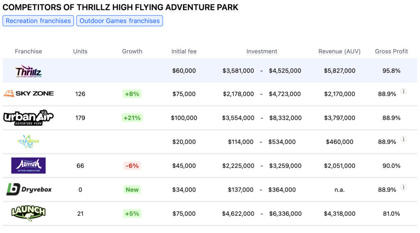Click the 90.0% gross profit value
Viewport: 420px width, 233px height.
coord(391,165)
